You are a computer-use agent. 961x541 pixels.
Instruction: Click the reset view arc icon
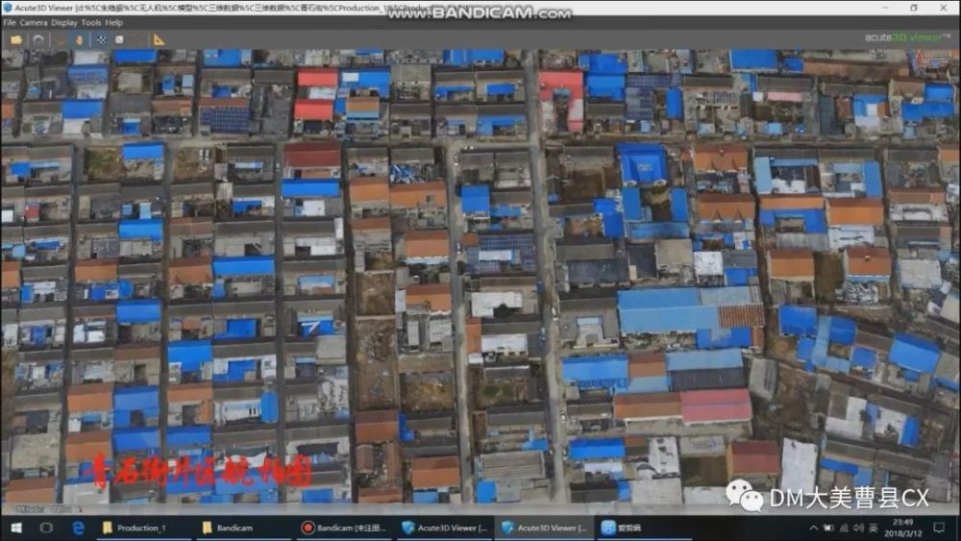click(38, 39)
